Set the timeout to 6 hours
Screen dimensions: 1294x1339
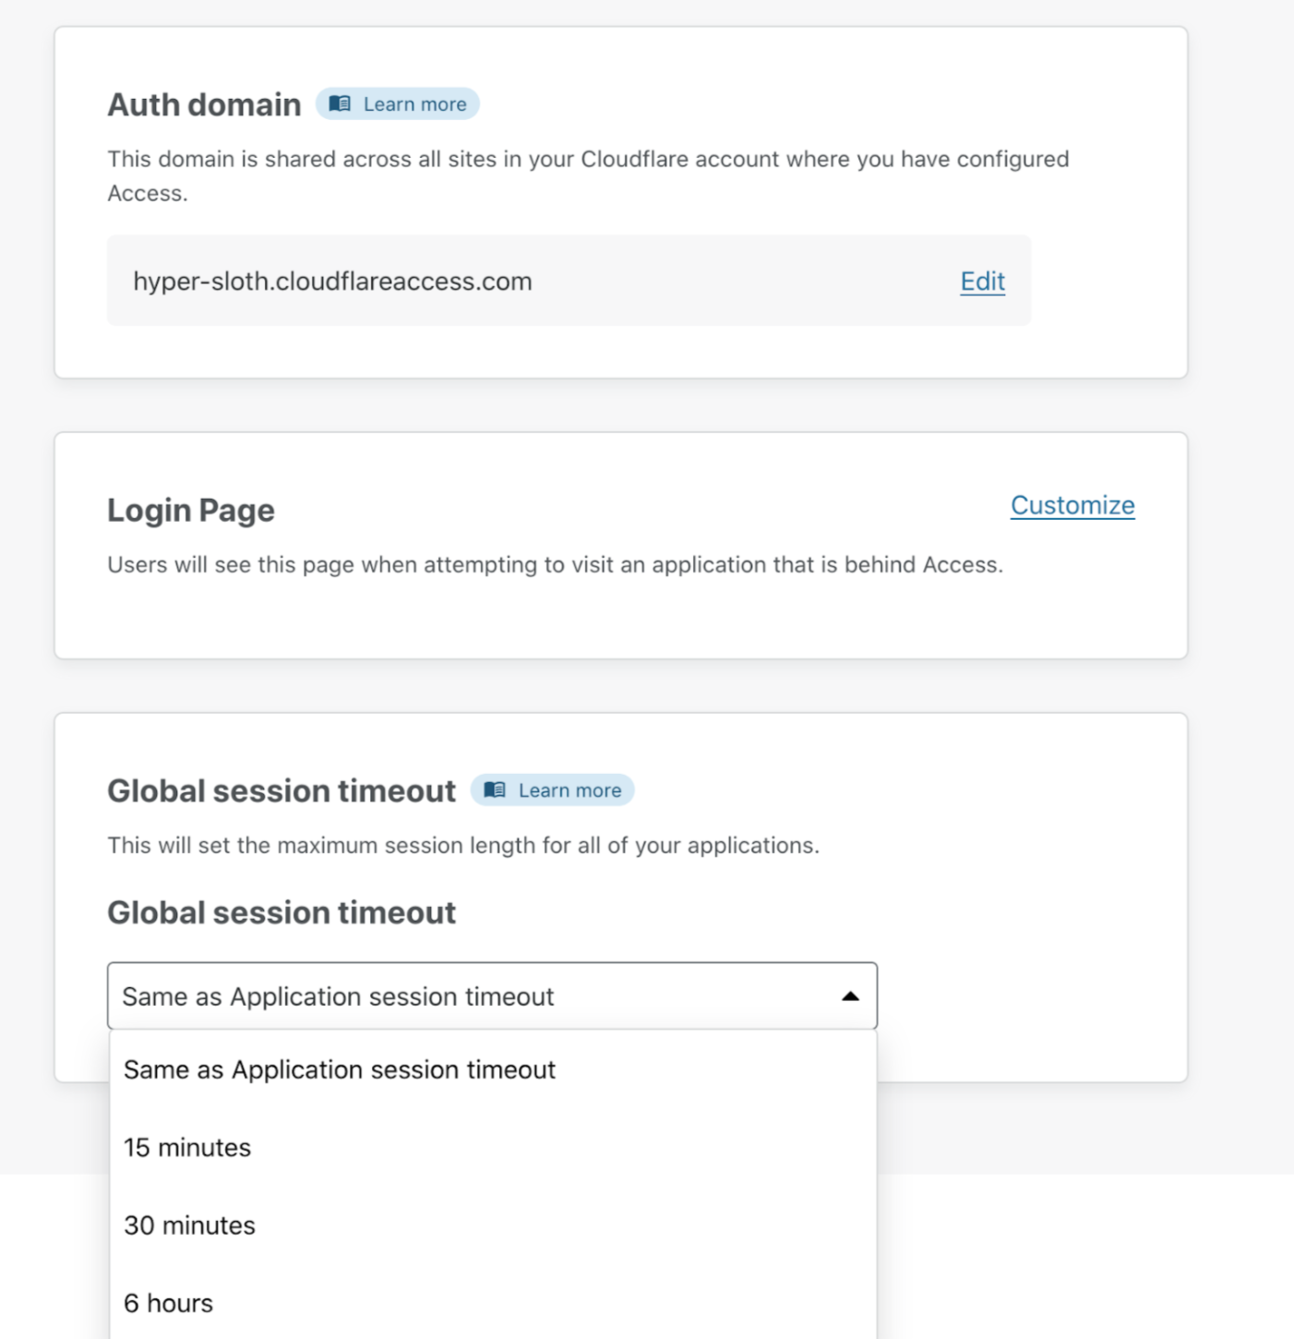point(168,1303)
